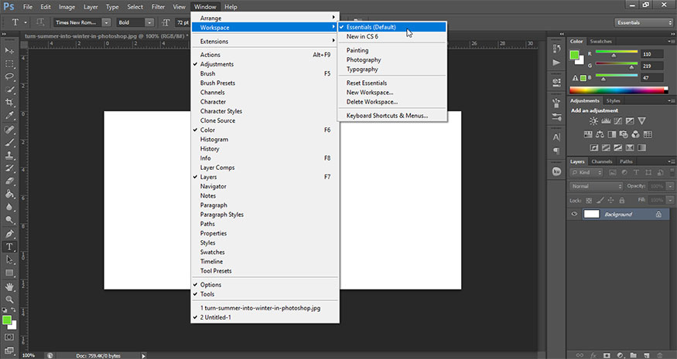Viewport: 677px width, 359px height.
Task: Select the Pen tool
Action: [9, 234]
